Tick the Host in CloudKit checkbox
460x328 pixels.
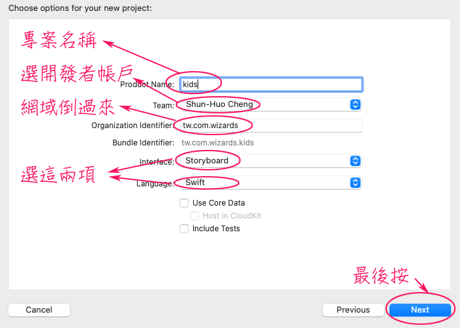pos(194,216)
